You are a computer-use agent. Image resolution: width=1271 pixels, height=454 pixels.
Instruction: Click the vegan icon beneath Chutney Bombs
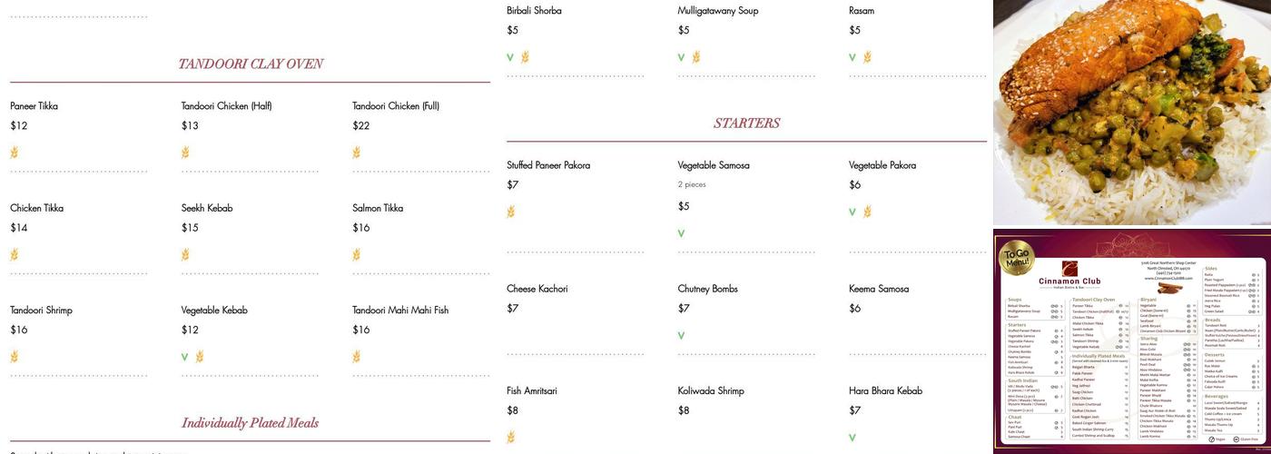681,336
